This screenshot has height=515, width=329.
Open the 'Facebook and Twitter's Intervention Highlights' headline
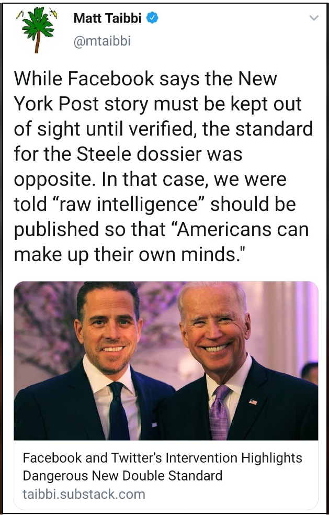pyautogui.click(x=163, y=458)
